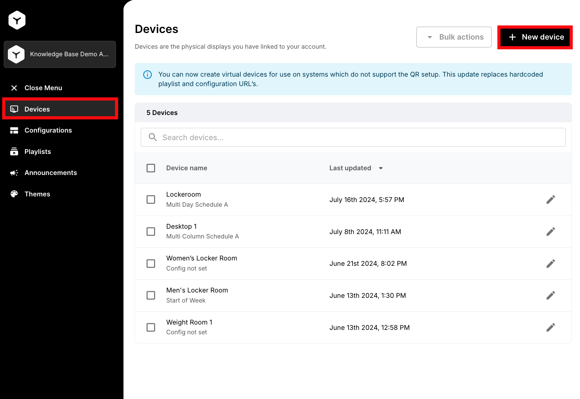This screenshot has height=399, width=580.
Task: Toggle the select-all devices checkbox
Action: [151, 168]
